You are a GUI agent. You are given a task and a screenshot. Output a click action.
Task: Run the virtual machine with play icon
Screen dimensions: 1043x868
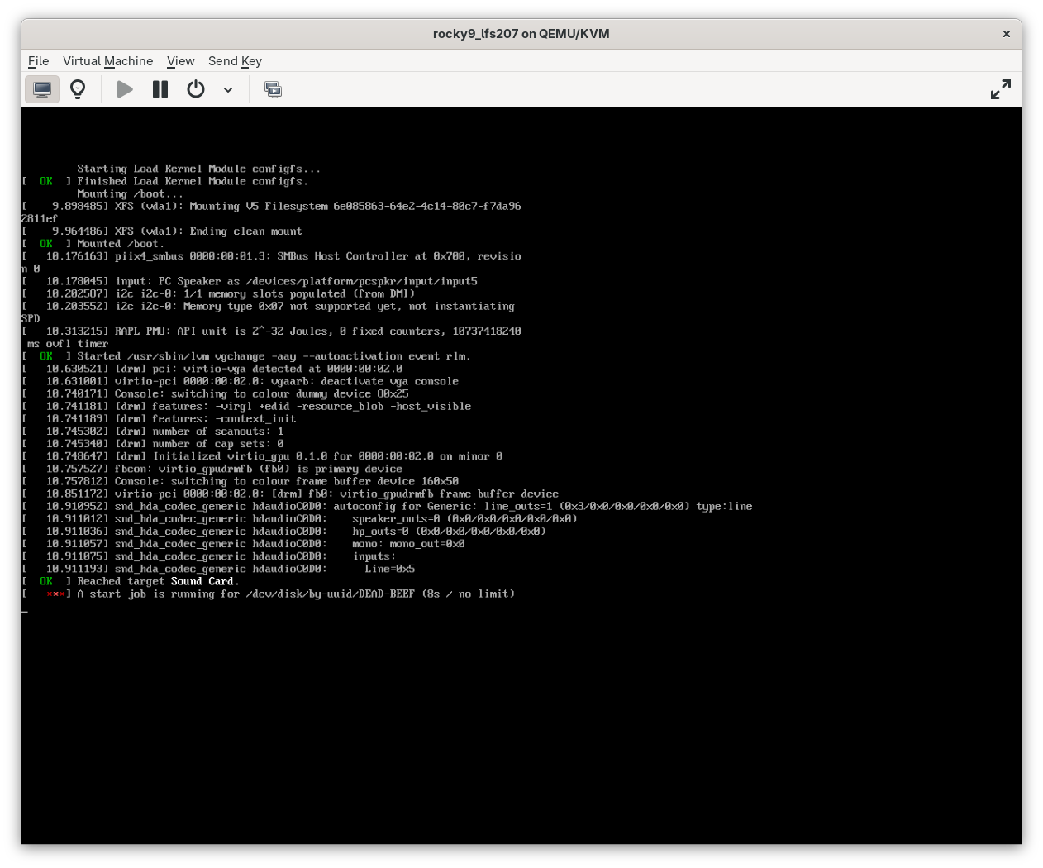tap(124, 88)
